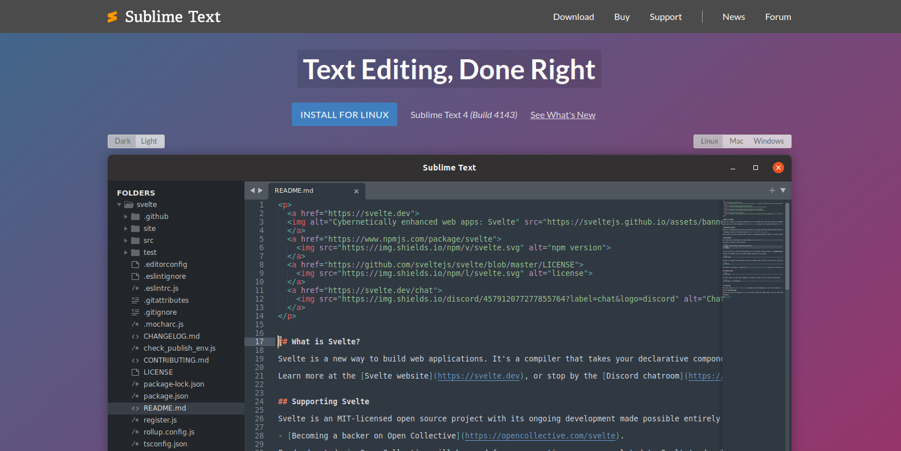Click the 'Supporting Svelte' heading
The image size is (901, 451).
pyautogui.click(x=330, y=402)
